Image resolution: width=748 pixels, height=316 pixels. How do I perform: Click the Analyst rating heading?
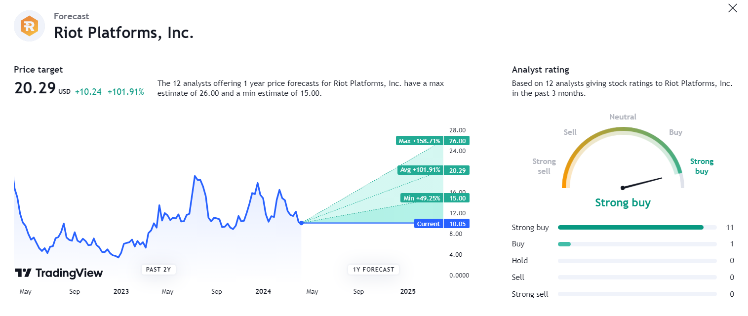pos(541,70)
